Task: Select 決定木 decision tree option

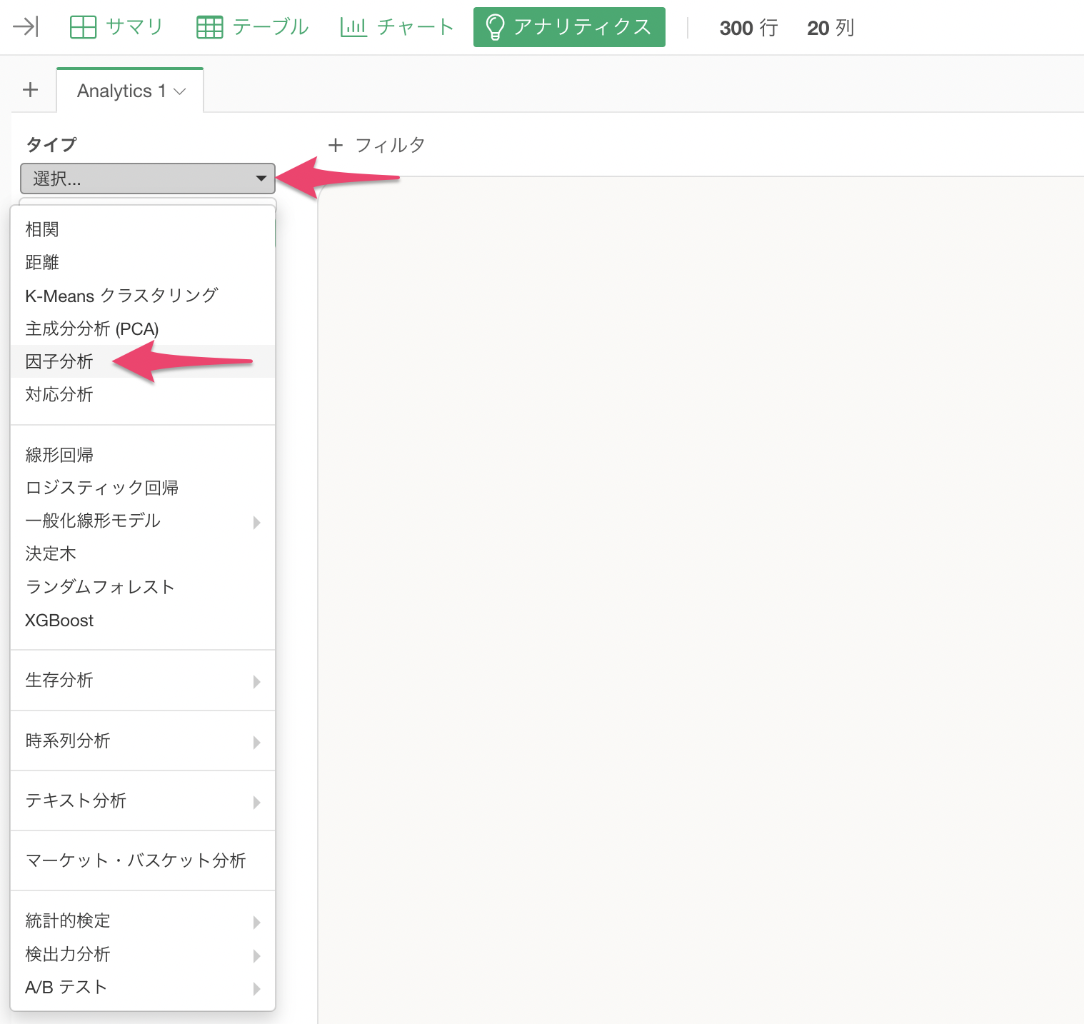Action: (x=143, y=553)
